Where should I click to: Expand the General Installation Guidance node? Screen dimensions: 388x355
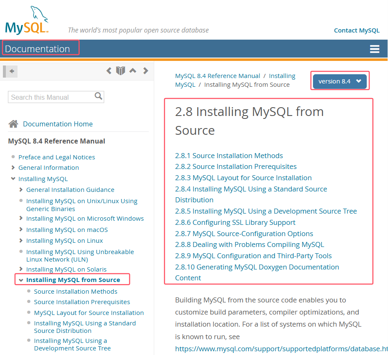coord(21,189)
